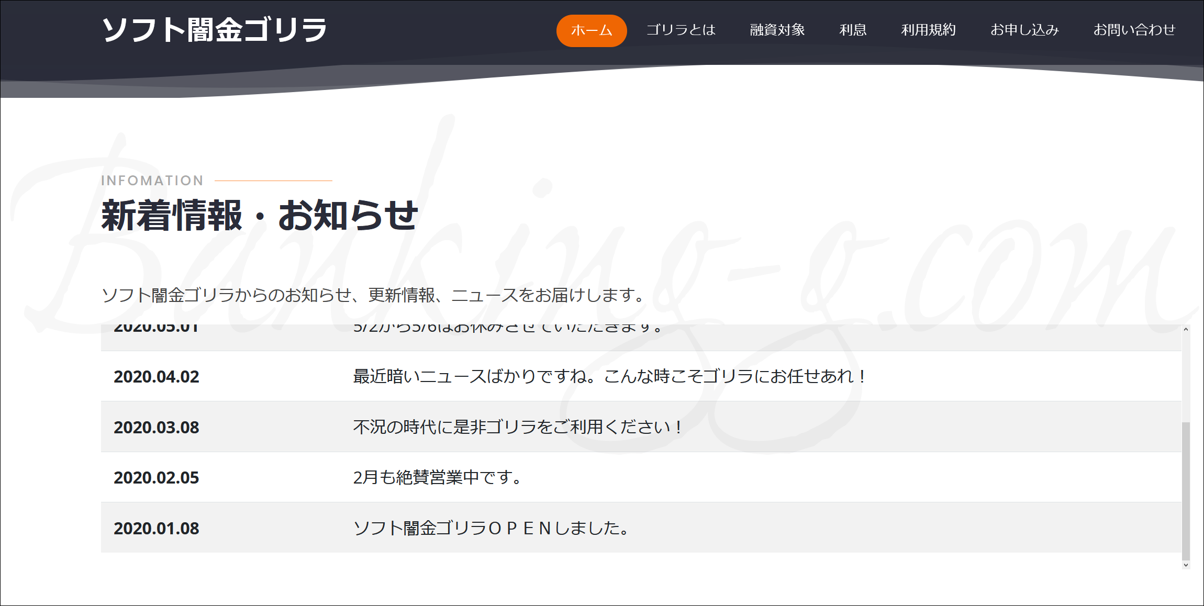1204x606 pixels.
Task: Click the news list scroll up arrow
Action: tap(1186, 329)
